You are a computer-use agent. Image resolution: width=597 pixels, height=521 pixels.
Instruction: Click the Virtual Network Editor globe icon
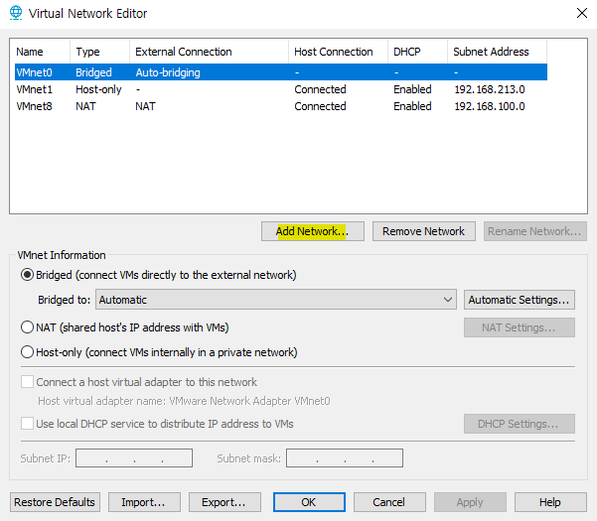pos(16,13)
